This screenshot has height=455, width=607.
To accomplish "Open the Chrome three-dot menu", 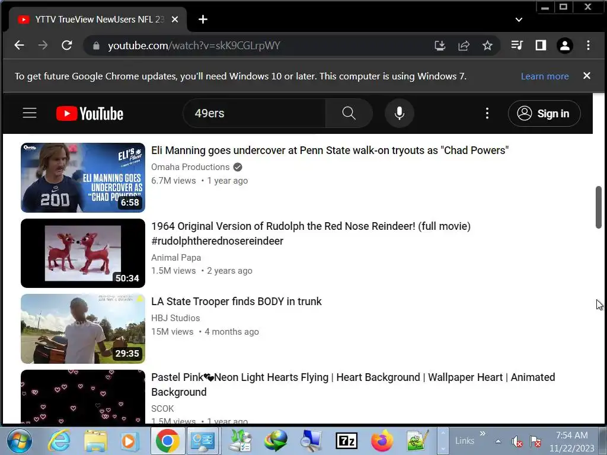I will click(588, 45).
